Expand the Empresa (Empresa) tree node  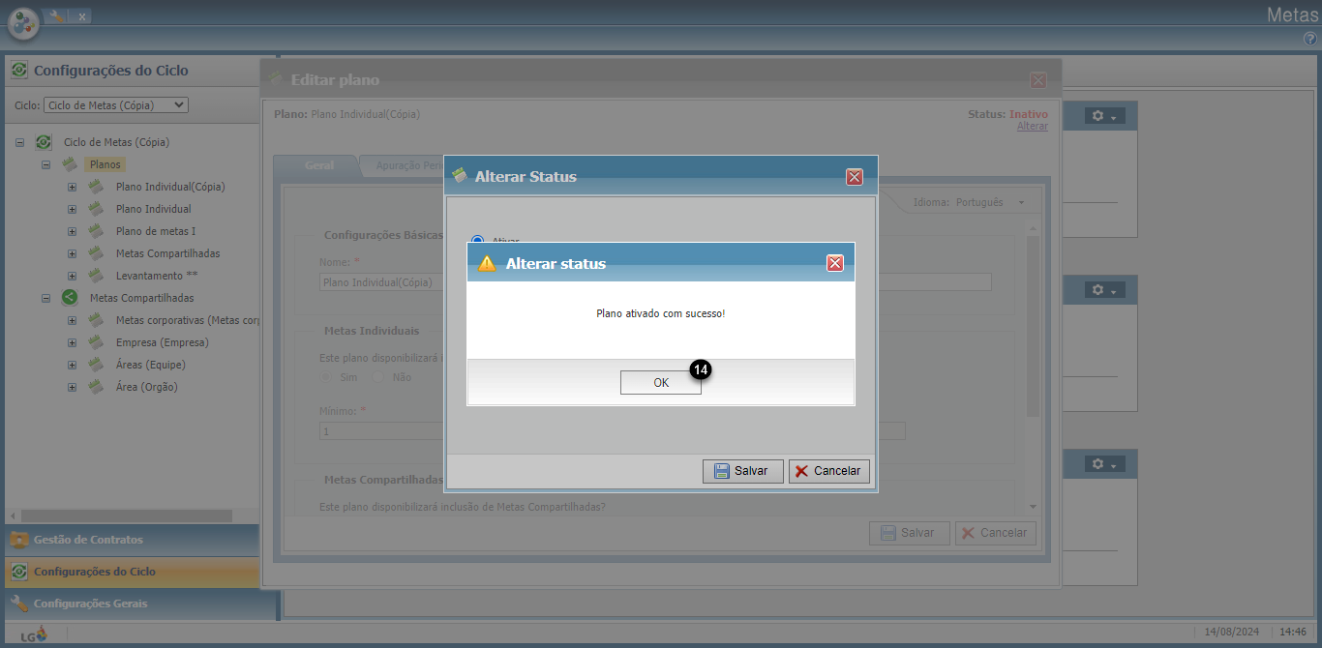72,342
